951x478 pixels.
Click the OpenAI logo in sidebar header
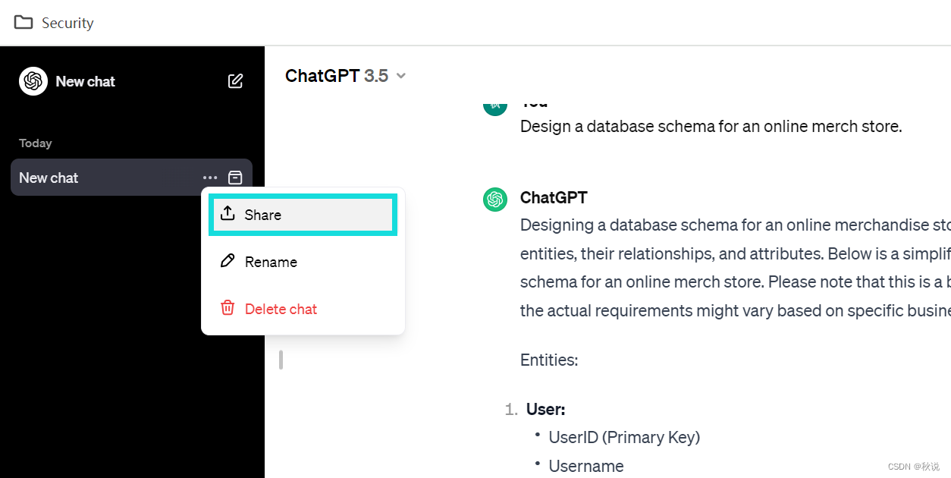pos(33,81)
